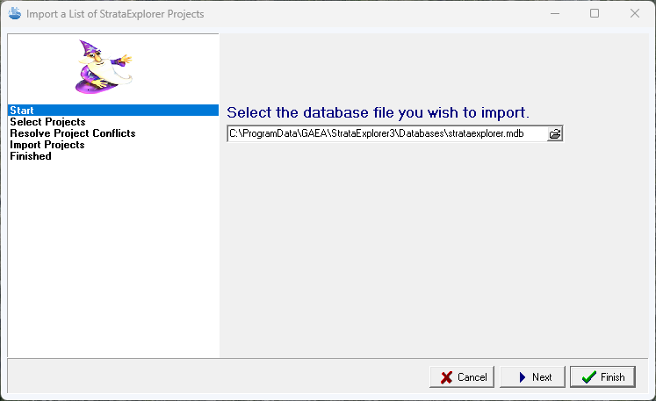This screenshot has width=656, height=401.
Task: Open the Resolve Project Conflicts step
Action: (x=73, y=133)
